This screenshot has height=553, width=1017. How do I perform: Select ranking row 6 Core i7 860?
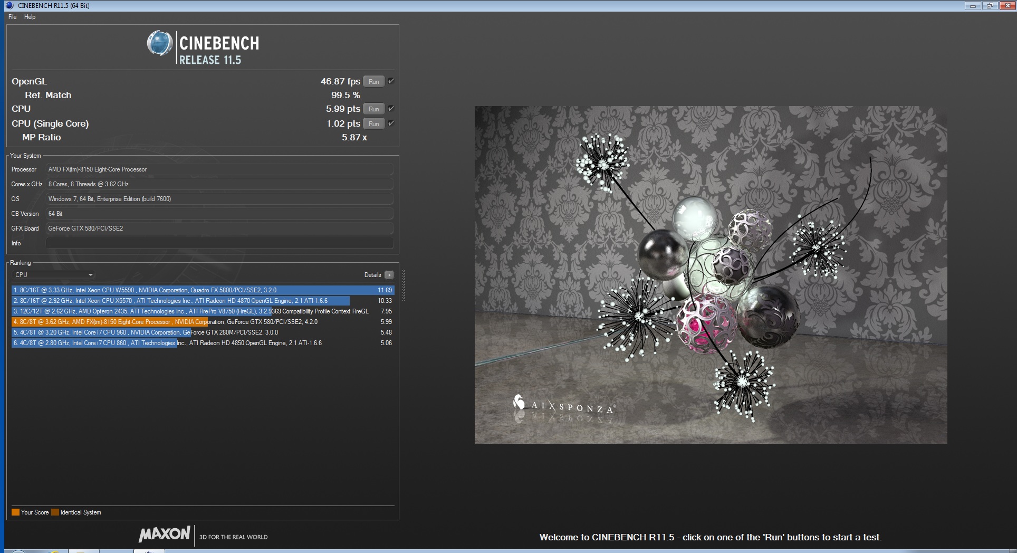pyautogui.click(x=203, y=343)
